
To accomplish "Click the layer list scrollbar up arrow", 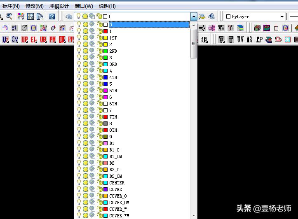I will pyautogui.click(x=194, y=25).
